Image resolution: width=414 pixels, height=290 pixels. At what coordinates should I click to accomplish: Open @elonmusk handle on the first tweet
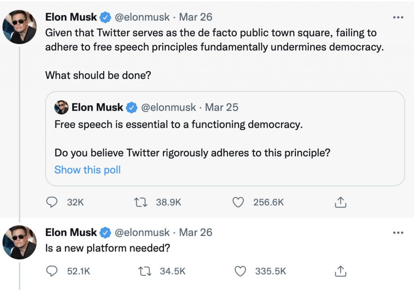142,17
